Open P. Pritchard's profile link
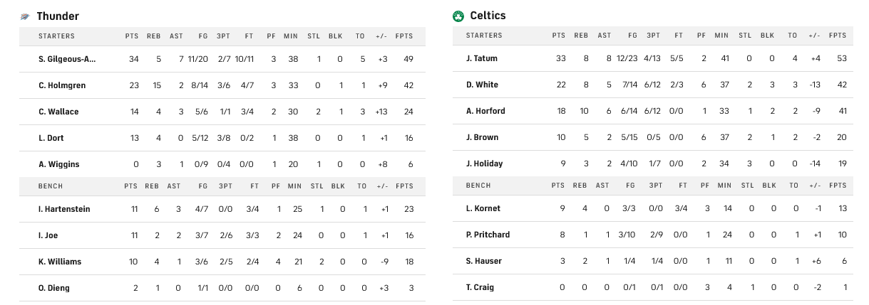 [488, 235]
